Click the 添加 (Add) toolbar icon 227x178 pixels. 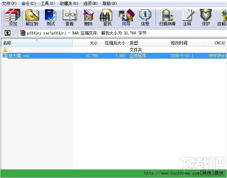[x=13, y=17]
